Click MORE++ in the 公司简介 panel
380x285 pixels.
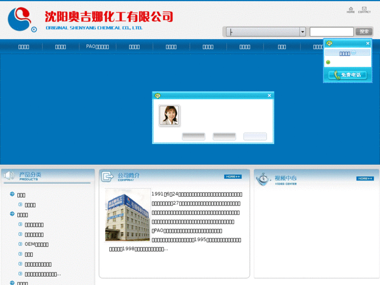pyautogui.click(x=233, y=177)
